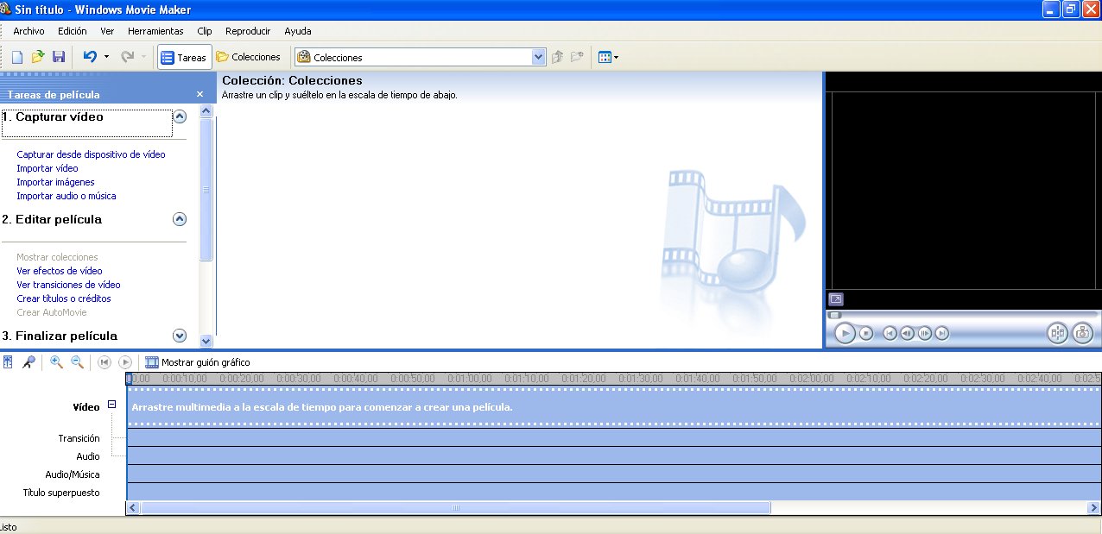Click Crear títulos o créditos link
Screen dimensions: 1102x534
(x=64, y=298)
